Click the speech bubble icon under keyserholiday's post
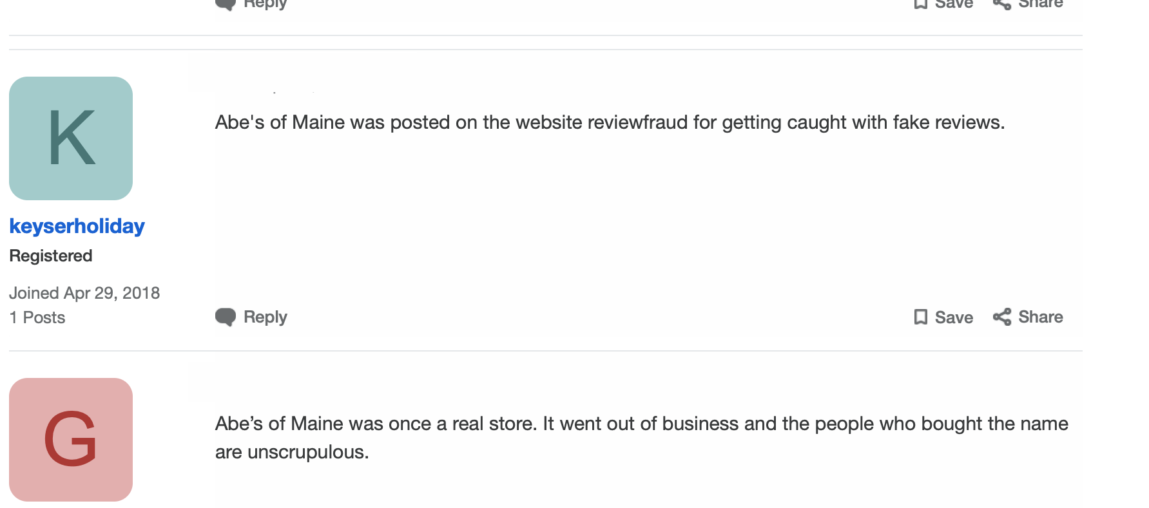The height and width of the screenshot is (508, 1149). pyautogui.click(x=226, y=317)
